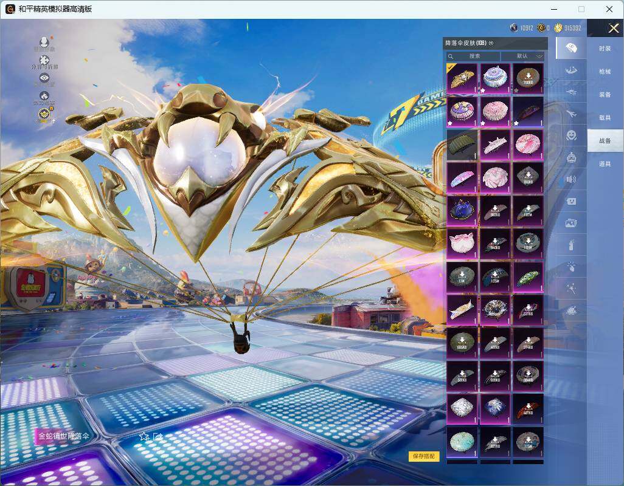Click the magnifier icon in the search box
This screenshot has height=486, width=624.
coord(451,56)
